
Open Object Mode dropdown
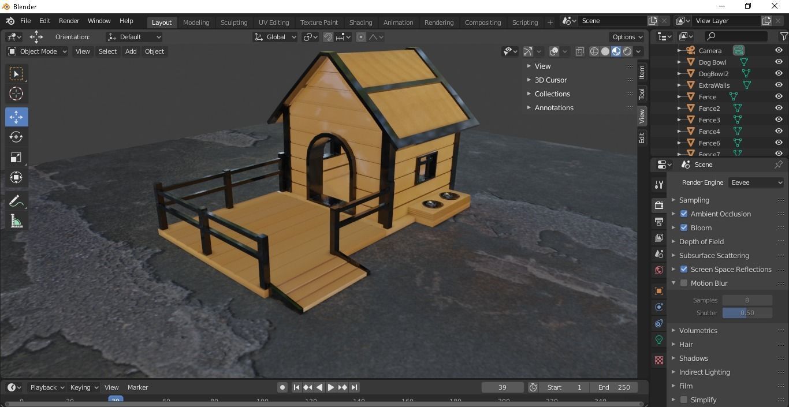(37, 51)
